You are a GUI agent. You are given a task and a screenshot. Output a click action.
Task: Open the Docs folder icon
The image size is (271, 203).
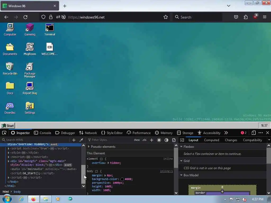[10, 88]
